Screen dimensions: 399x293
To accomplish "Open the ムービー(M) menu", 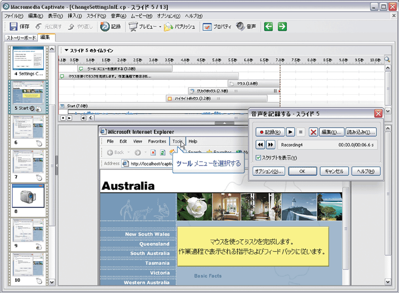I will pyautogui.click(x=142, y=16).
